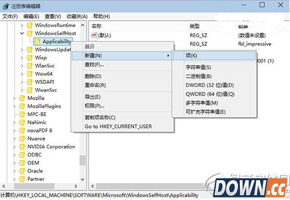Collapse the WindowsSelfHost key
Viewport: 290px width, 200px height.
tap(22, 33)
